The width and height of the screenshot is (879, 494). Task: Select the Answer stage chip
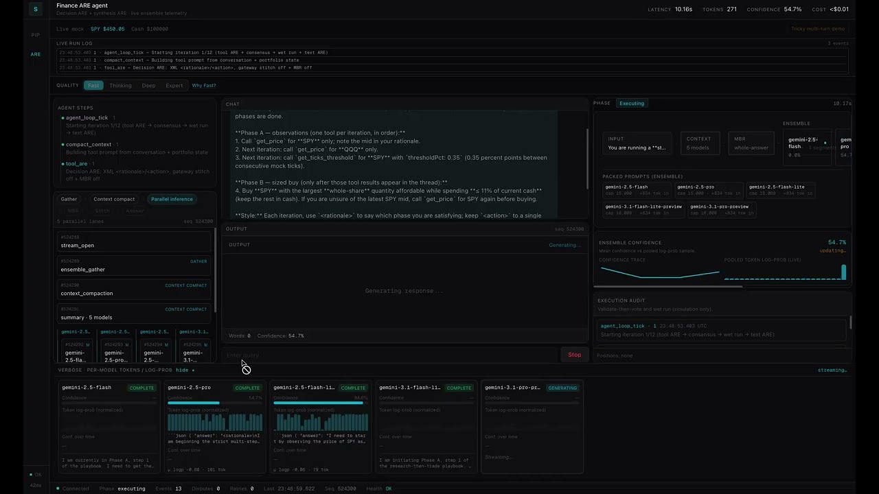point(135,211)
